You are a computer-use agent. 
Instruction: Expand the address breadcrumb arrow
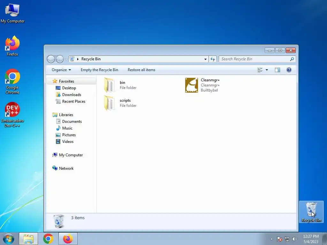78,59
